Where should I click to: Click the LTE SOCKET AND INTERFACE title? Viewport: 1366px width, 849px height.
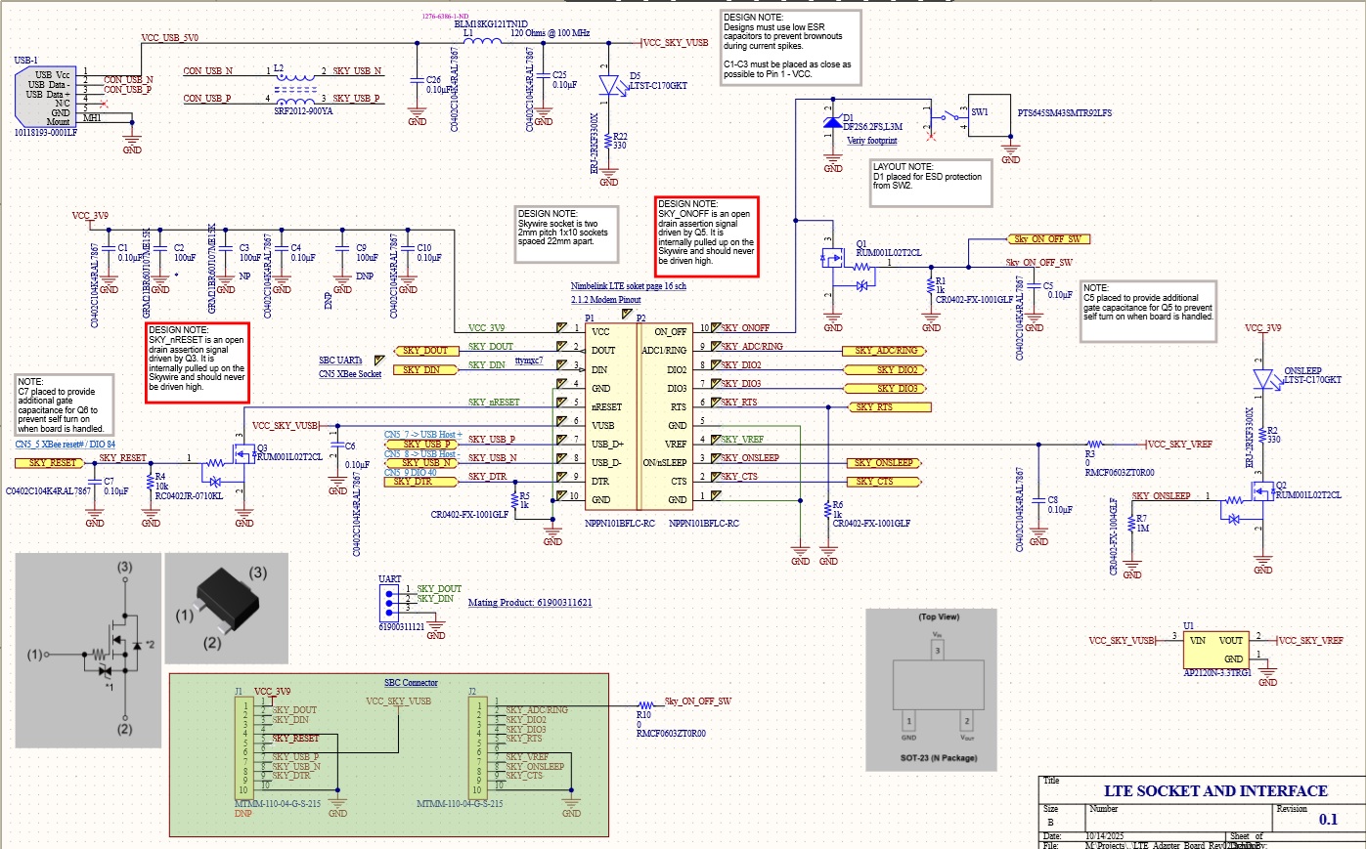click(x=1215, y=791)
